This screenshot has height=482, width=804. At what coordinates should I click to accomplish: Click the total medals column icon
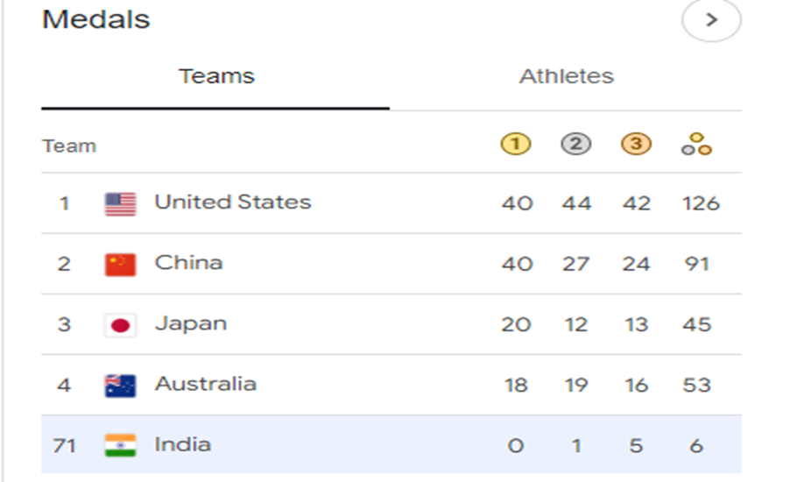(696, 145)
